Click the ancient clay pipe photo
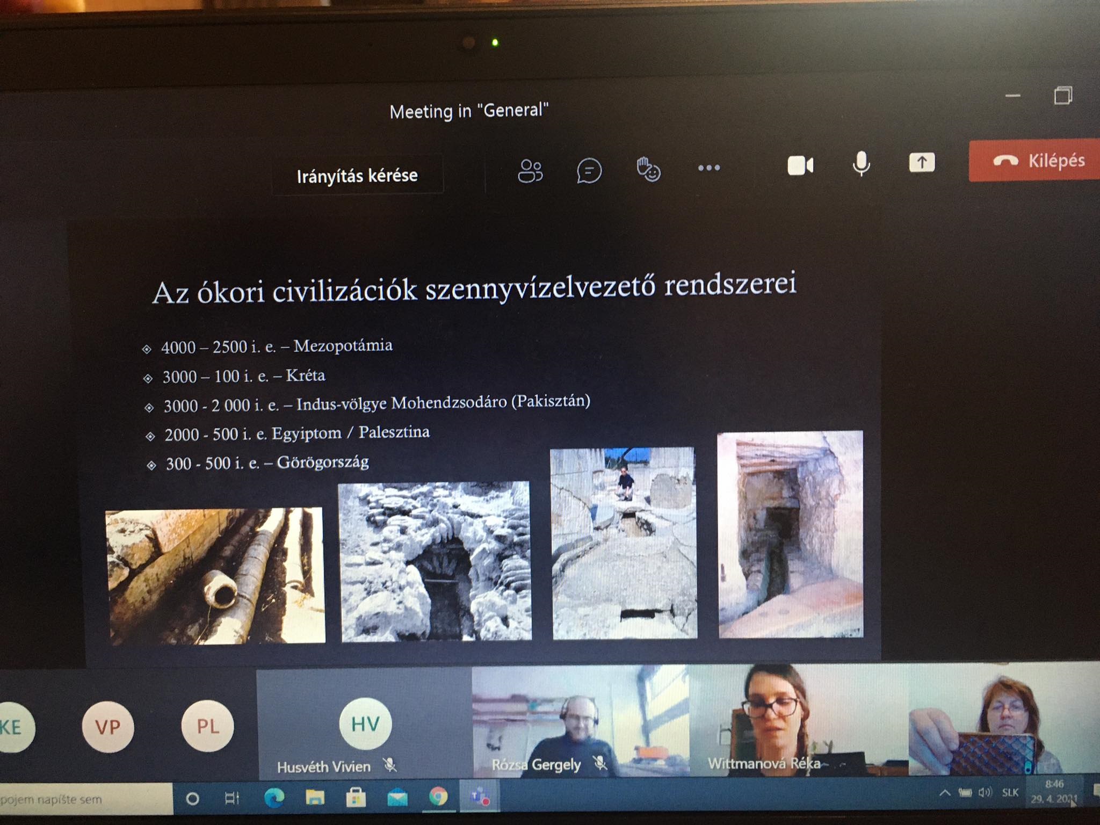Viewport: 1100px width, 825px height. [216, 576]
